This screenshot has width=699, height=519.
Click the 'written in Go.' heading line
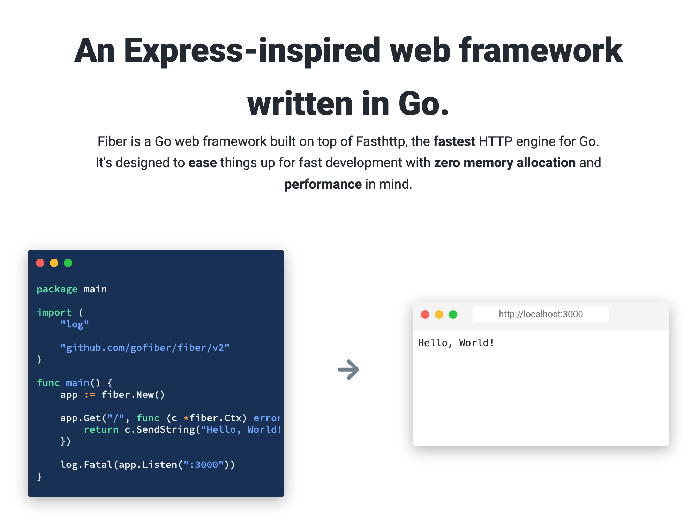pos(348,103)
